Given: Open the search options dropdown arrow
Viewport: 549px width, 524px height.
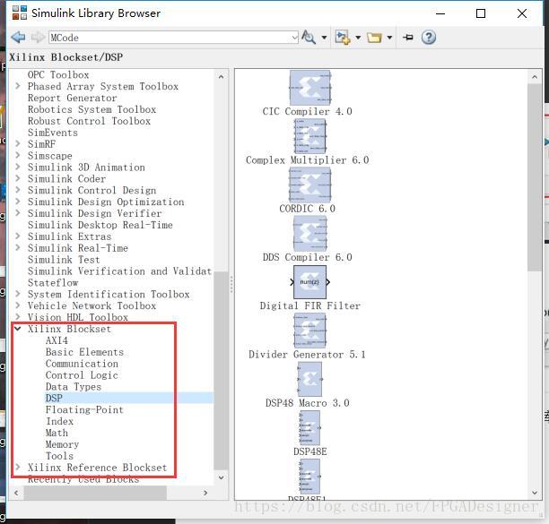Looking at the screenshot, I should (324, 38).
